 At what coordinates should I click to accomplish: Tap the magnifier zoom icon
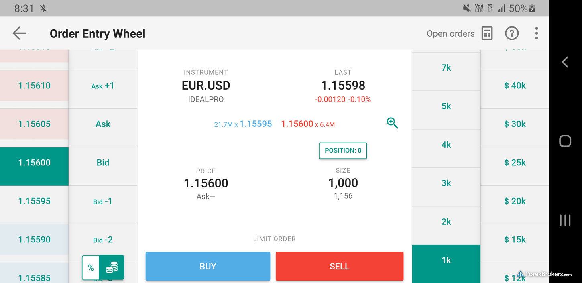(392, 123)
